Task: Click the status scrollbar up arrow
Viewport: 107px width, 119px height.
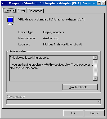Action: click(95, 58)
